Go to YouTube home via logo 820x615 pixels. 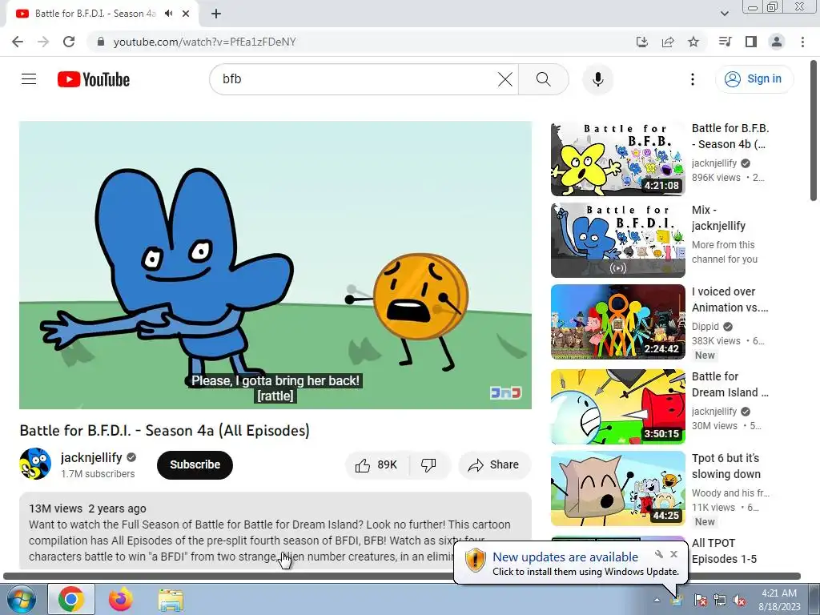pos(94,79)
